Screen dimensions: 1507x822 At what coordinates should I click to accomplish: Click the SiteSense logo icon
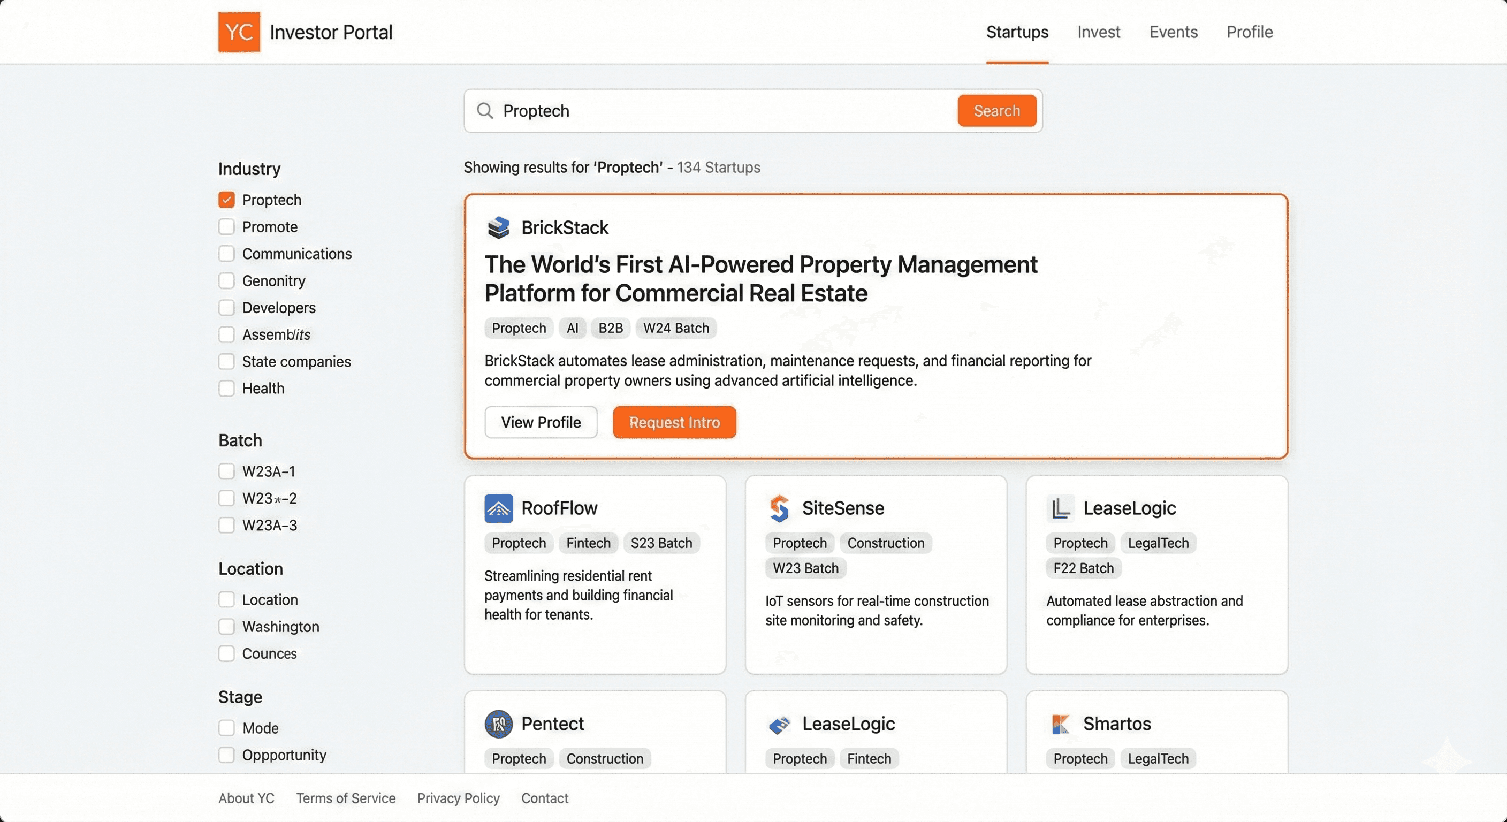(779, 508)
